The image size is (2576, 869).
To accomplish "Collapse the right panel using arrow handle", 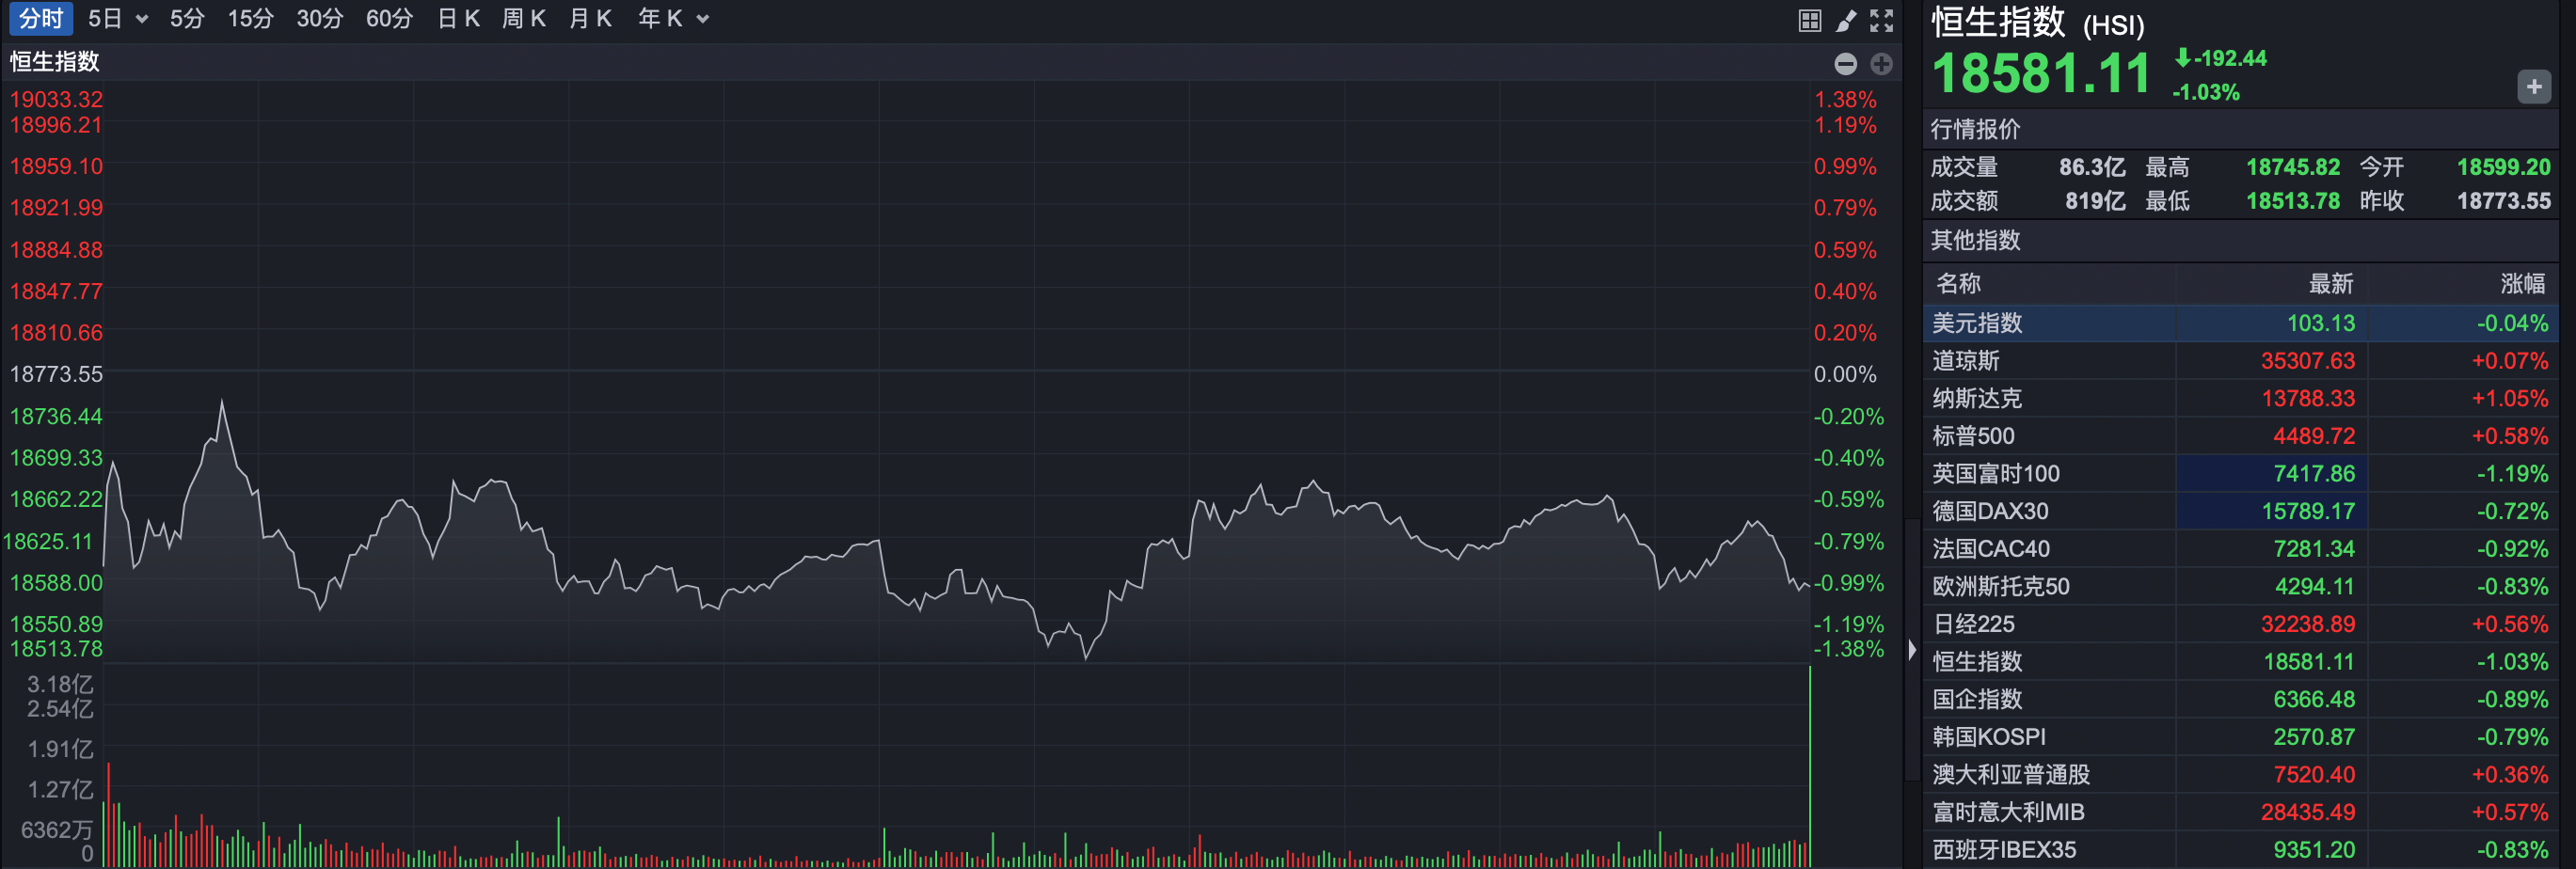I will click(x=1912, y=650).
